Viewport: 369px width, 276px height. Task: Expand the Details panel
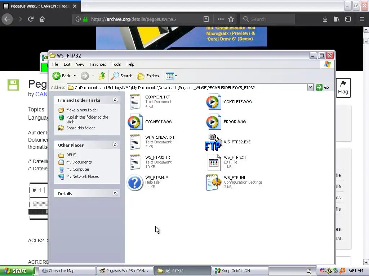(x=115, y=193)
